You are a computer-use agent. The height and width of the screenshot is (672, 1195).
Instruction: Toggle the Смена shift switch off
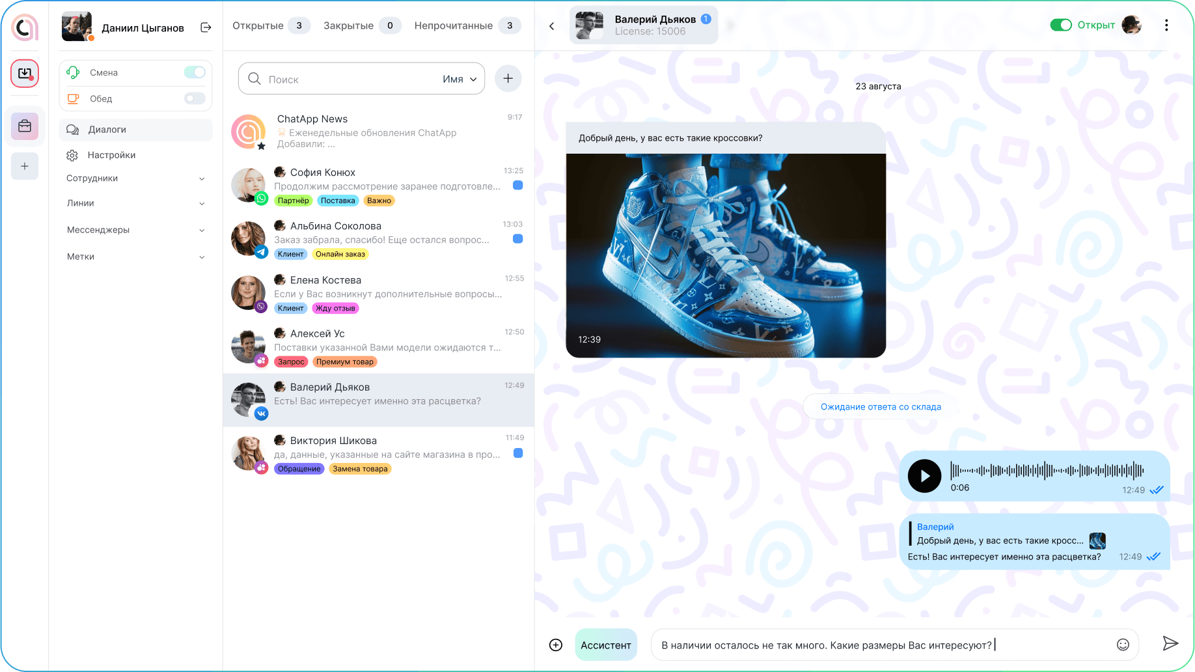point(195,72)
